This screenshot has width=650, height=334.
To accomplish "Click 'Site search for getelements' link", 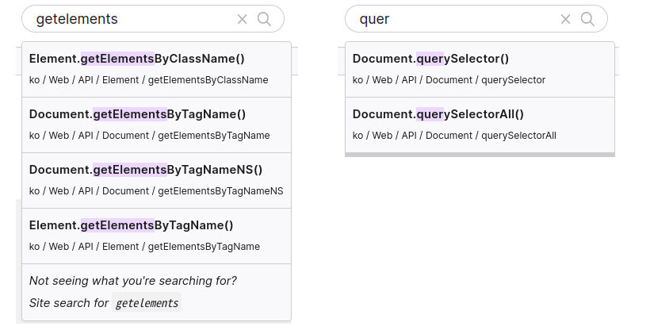I will 105,303.
